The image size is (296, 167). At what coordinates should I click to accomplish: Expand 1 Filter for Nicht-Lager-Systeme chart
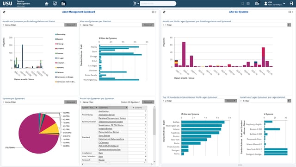163,25
